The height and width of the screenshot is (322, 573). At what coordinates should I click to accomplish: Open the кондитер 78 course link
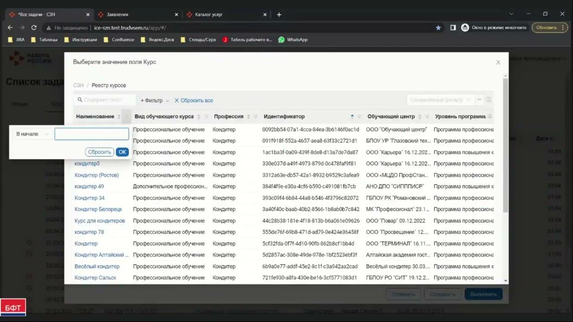(x=89, y=232)
